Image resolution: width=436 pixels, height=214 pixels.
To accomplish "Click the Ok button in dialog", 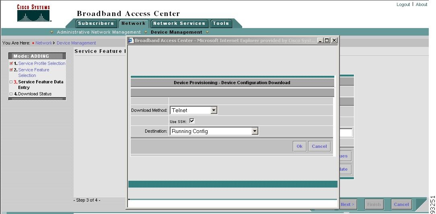I will coord(300,146).
